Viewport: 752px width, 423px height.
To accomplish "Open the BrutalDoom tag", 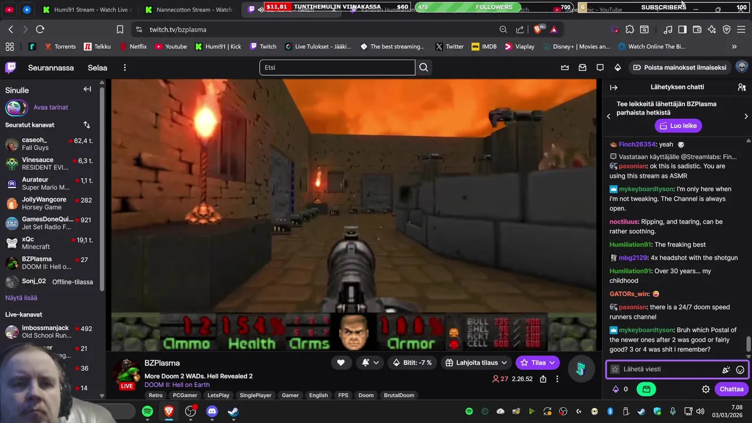I will pyautogui.click(x=399, y=395).
